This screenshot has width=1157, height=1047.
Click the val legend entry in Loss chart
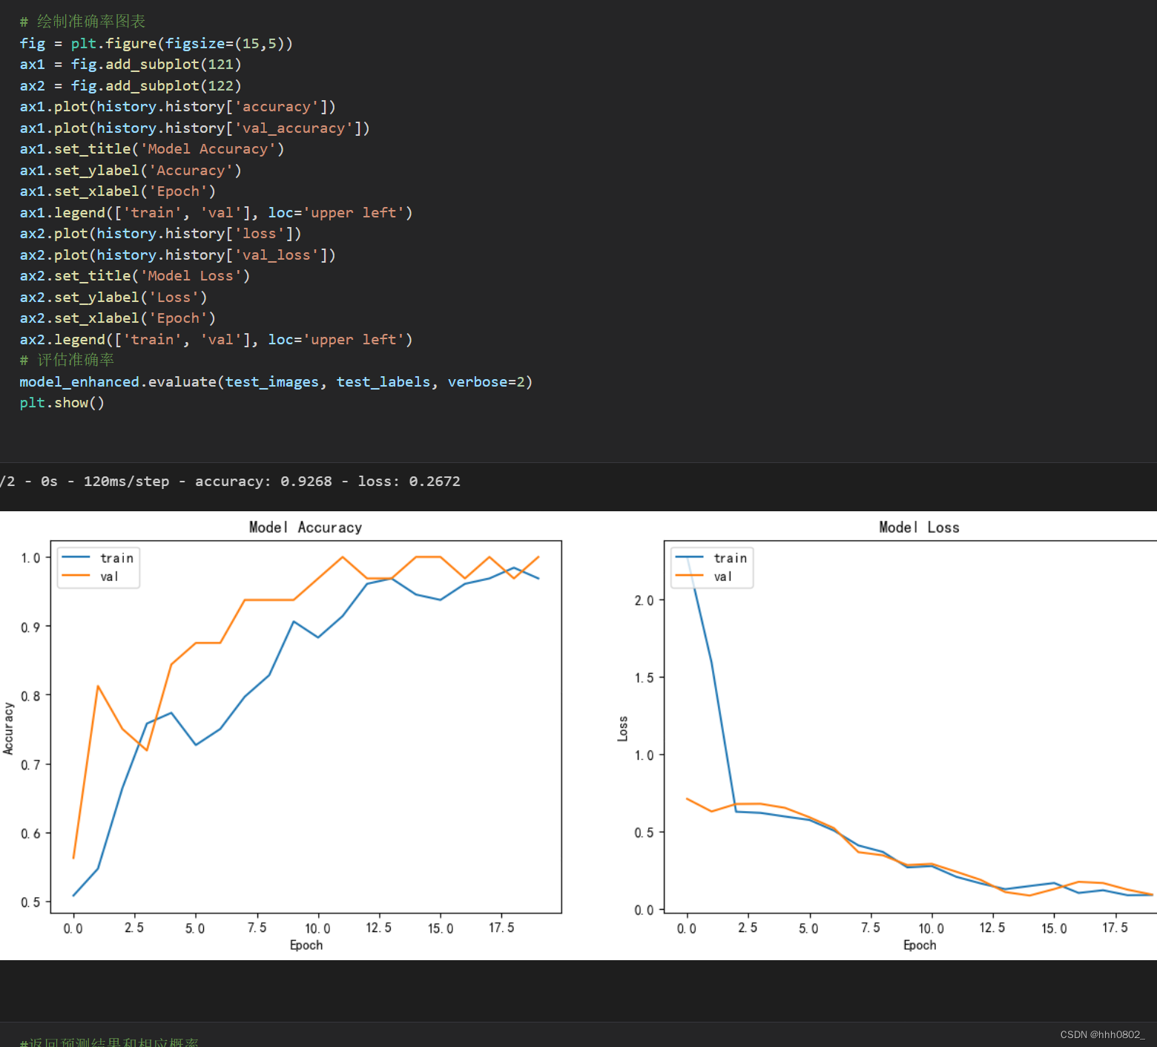coord(703,577)
